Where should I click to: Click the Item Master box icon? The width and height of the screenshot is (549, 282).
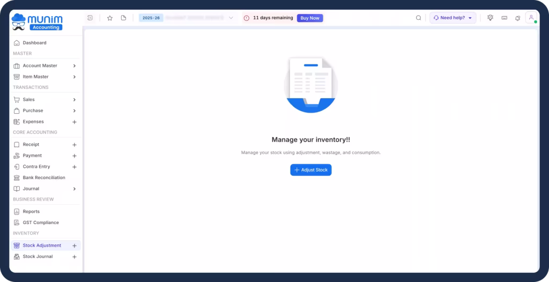17,77
